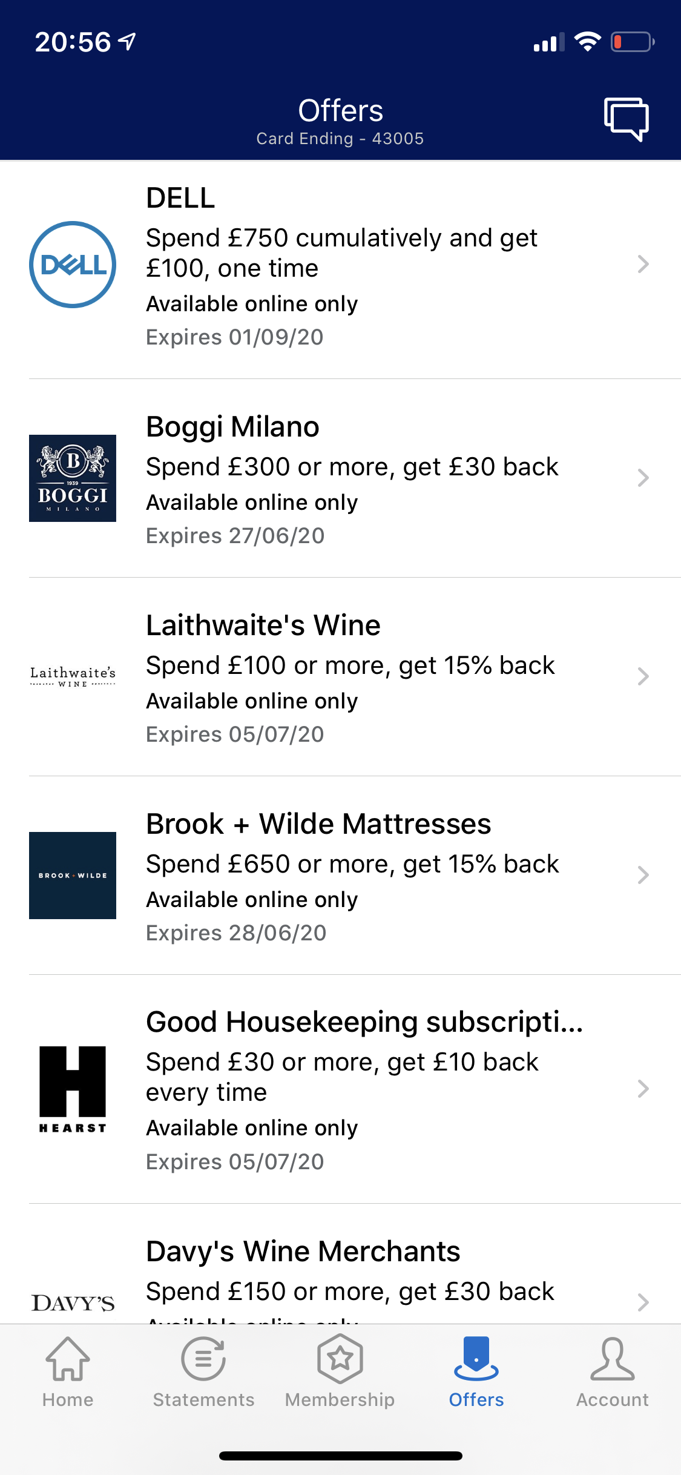The width and height of the screenshot is (681, 1475).
Task: Expand the Boggi Milano offer chevron
Action: pos(643,478)
